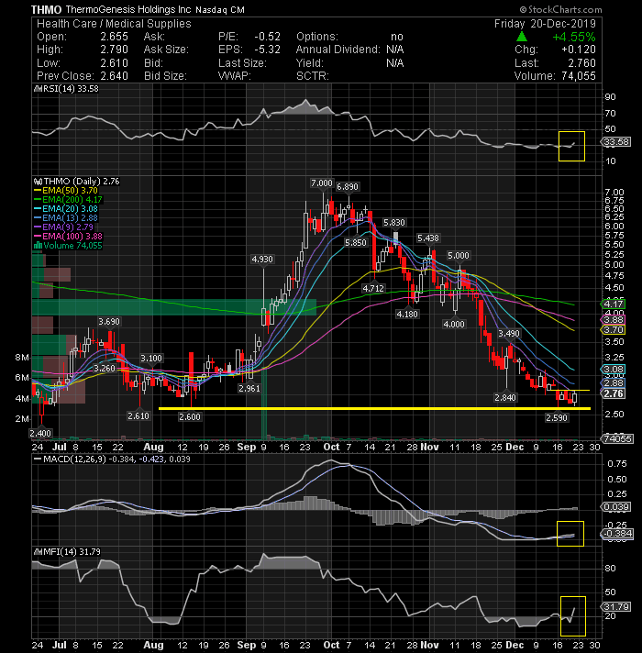Click the 4.180 price label
This screenshot has width=642, height=653.
tap(407, 314)
